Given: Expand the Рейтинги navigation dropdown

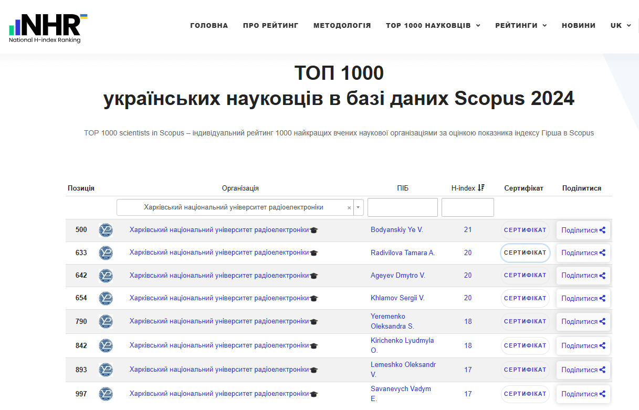Looking at the screenshot, I should [x=520, y=25].
